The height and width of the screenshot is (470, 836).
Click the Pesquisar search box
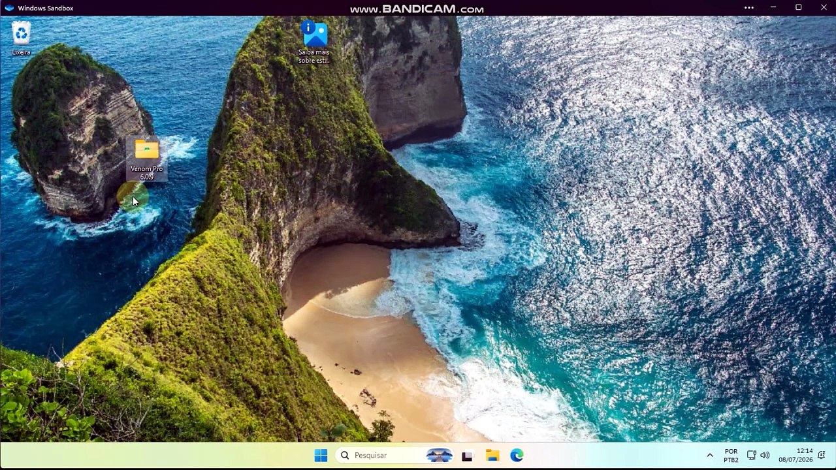click(396, 456)
